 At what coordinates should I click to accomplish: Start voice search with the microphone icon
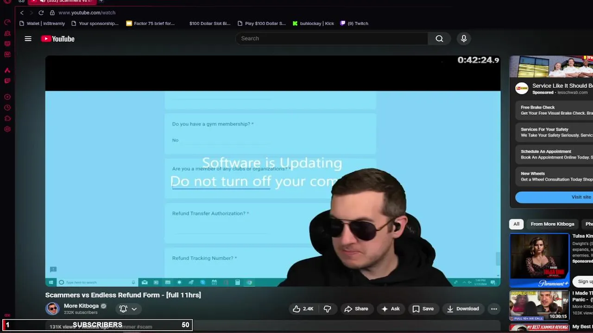(464, 38)
